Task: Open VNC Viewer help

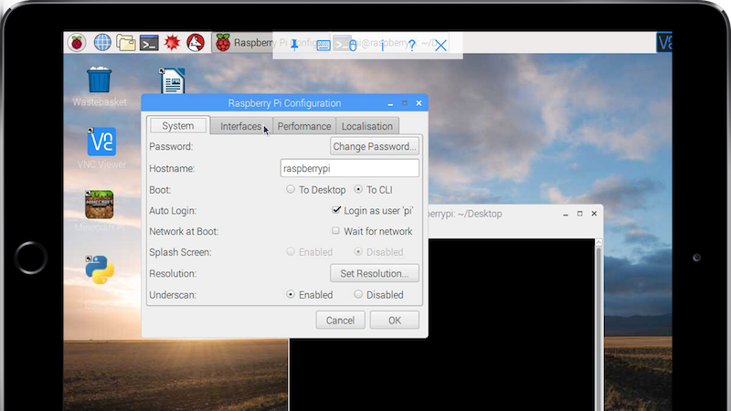Action: point(412,45)
